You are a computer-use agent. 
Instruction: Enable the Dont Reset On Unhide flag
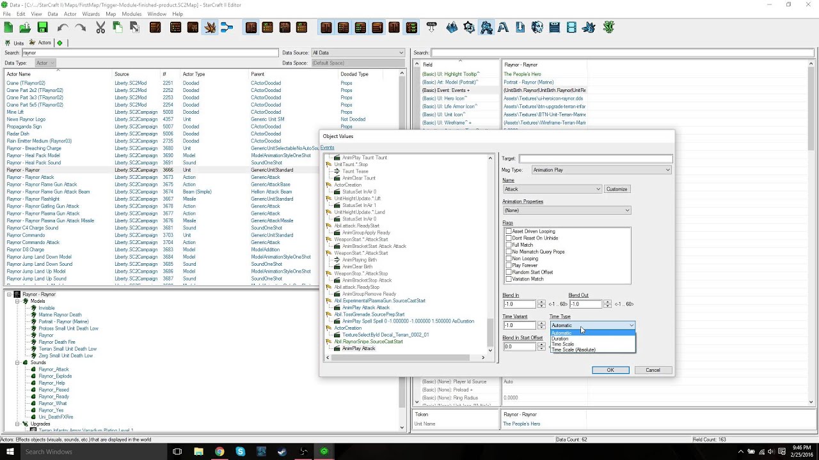click(x=509, y=238)
